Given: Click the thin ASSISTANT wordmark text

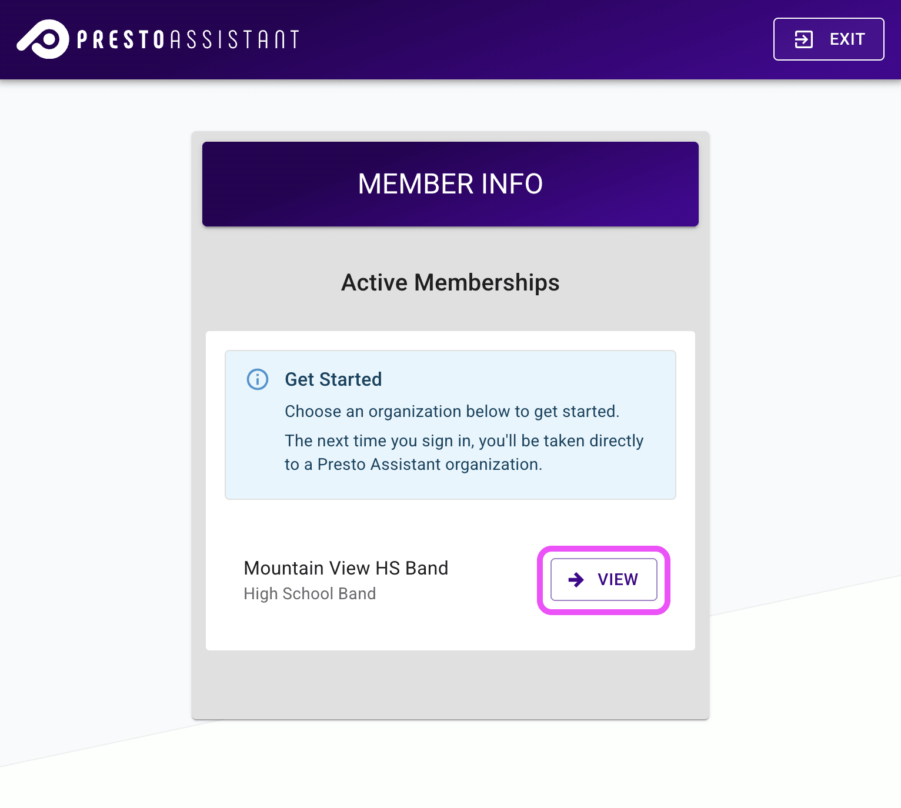Looking at the screenshot, I should click(x=235, y=39).
